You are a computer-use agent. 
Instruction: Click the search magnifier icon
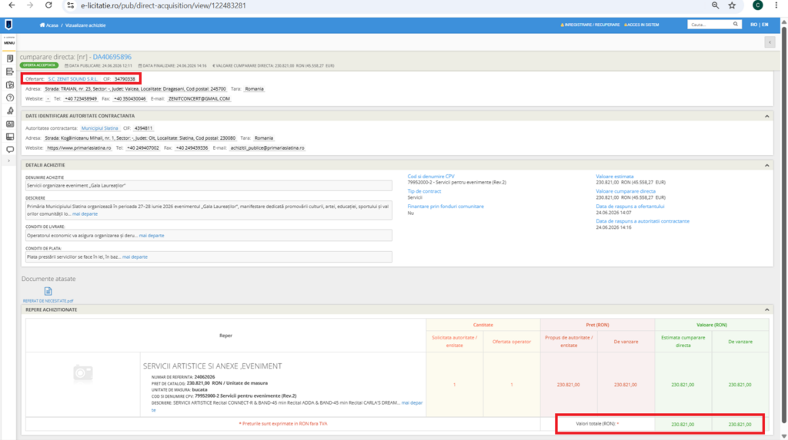[736, 25]
